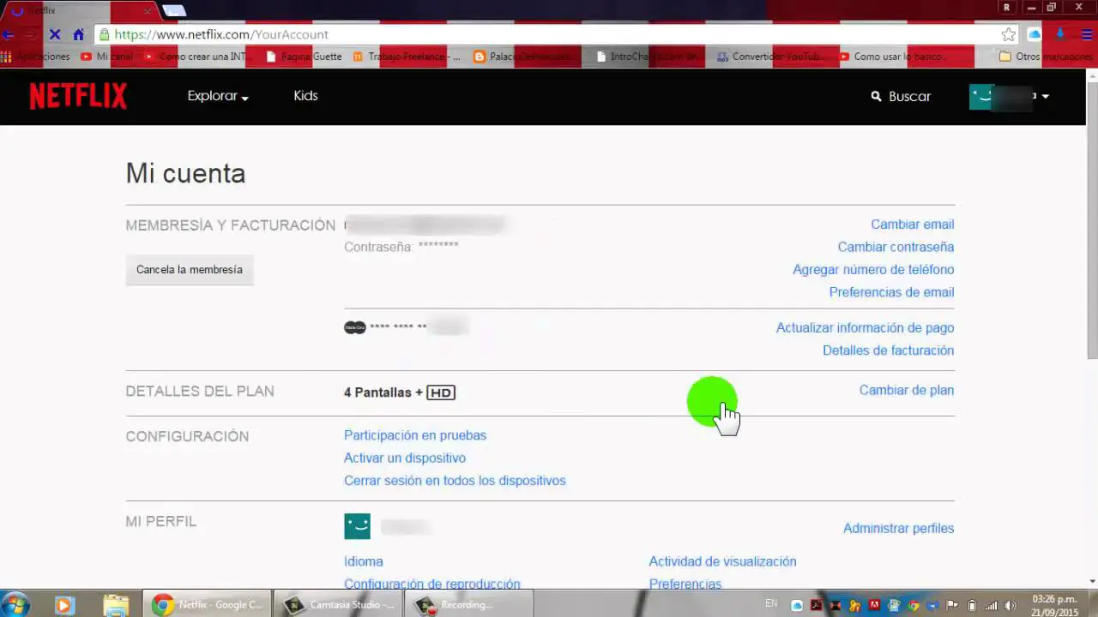
Task: Click the profile smiley avatar under Mi Perfil
Action: [x=357, y=526]
